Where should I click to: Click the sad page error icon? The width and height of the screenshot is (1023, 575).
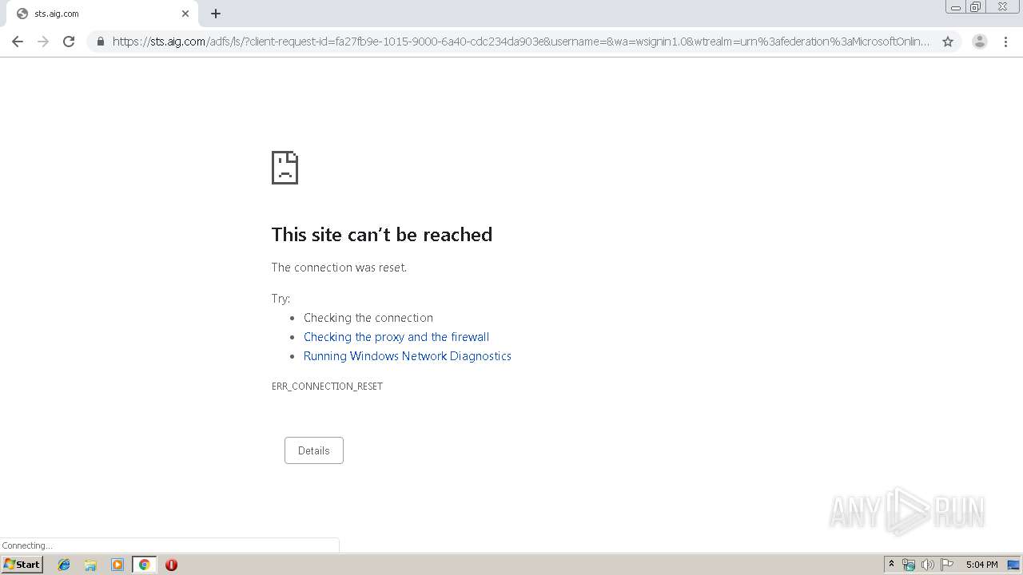[285, 168]
